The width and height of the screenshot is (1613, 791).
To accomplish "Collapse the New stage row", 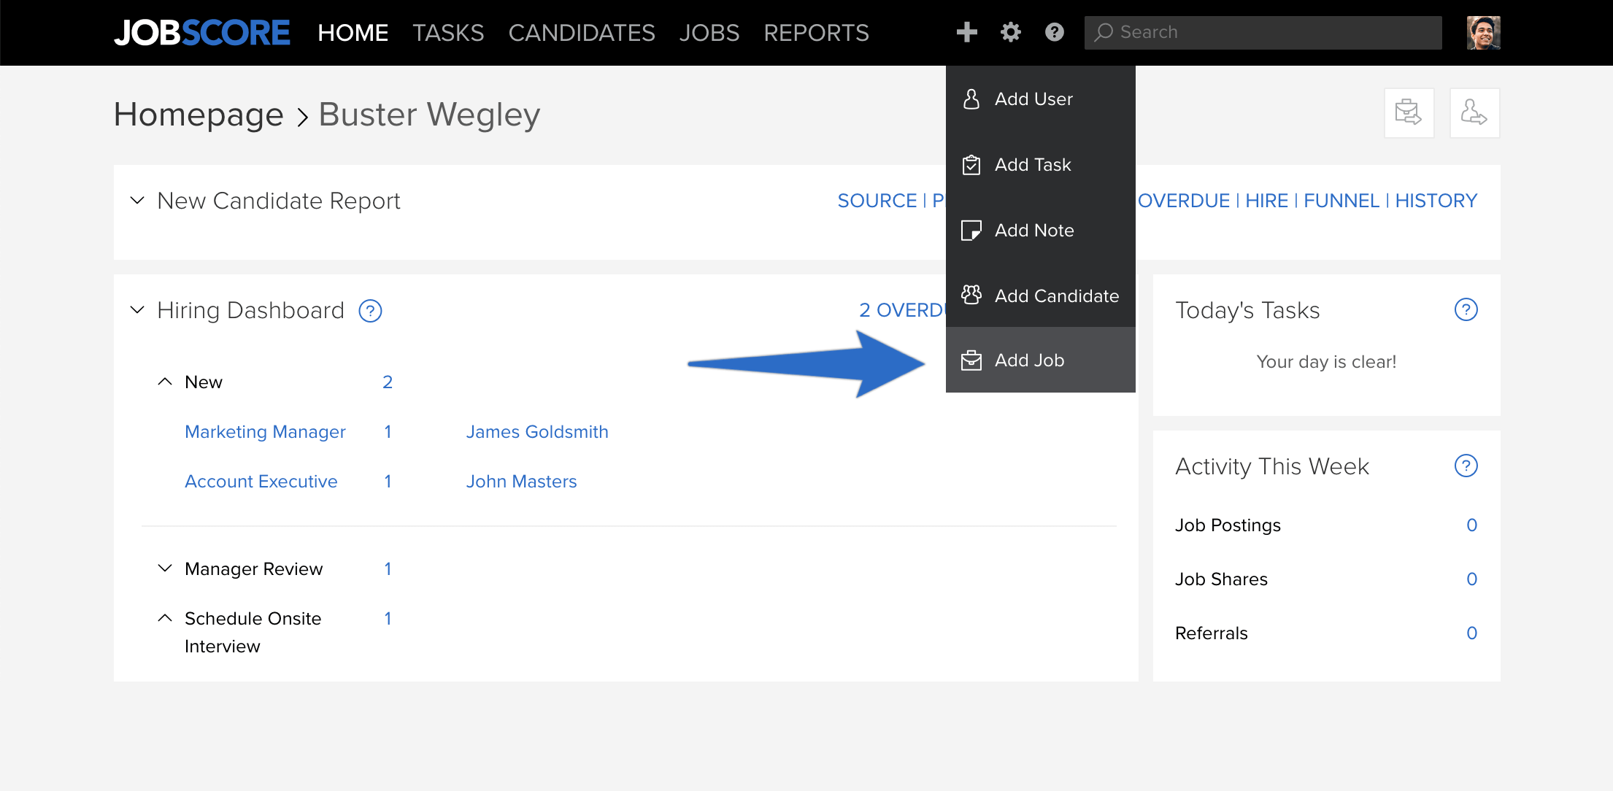I will 165,382.
